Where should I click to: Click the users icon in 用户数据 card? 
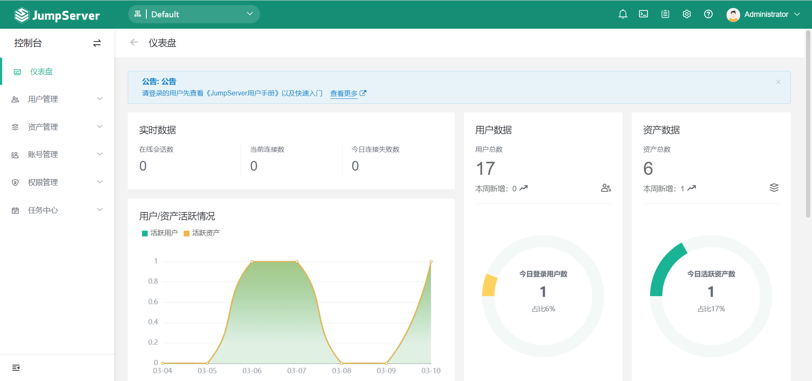coord(606,188)
